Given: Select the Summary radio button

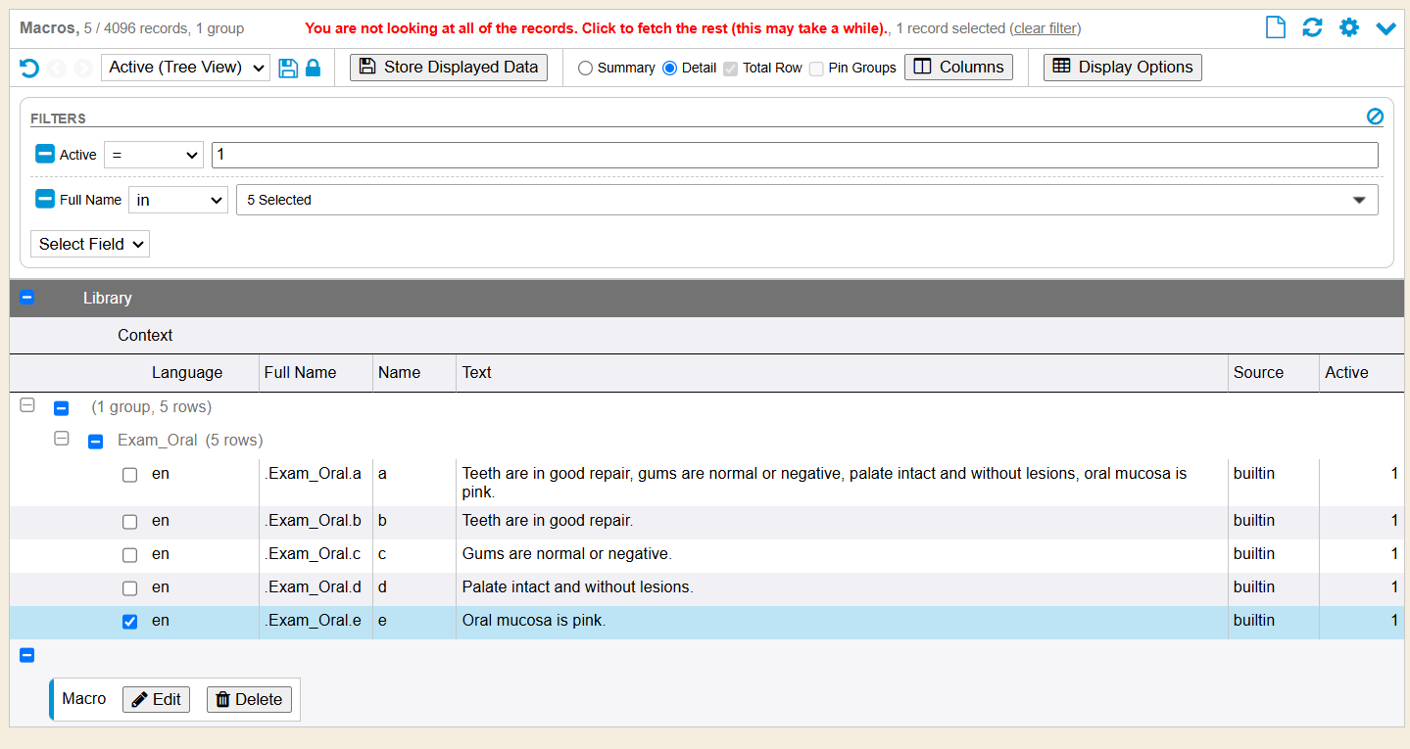Looking at the screenshot, I should [x=585, y=68].
